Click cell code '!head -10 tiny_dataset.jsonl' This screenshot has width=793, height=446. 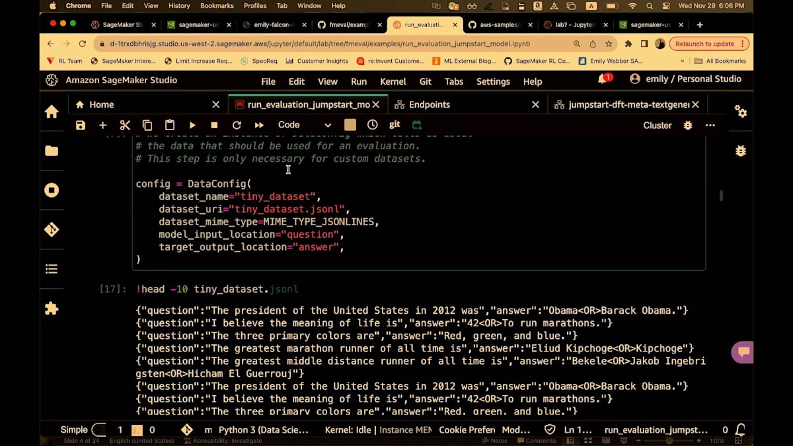click(x=217, y=289)
